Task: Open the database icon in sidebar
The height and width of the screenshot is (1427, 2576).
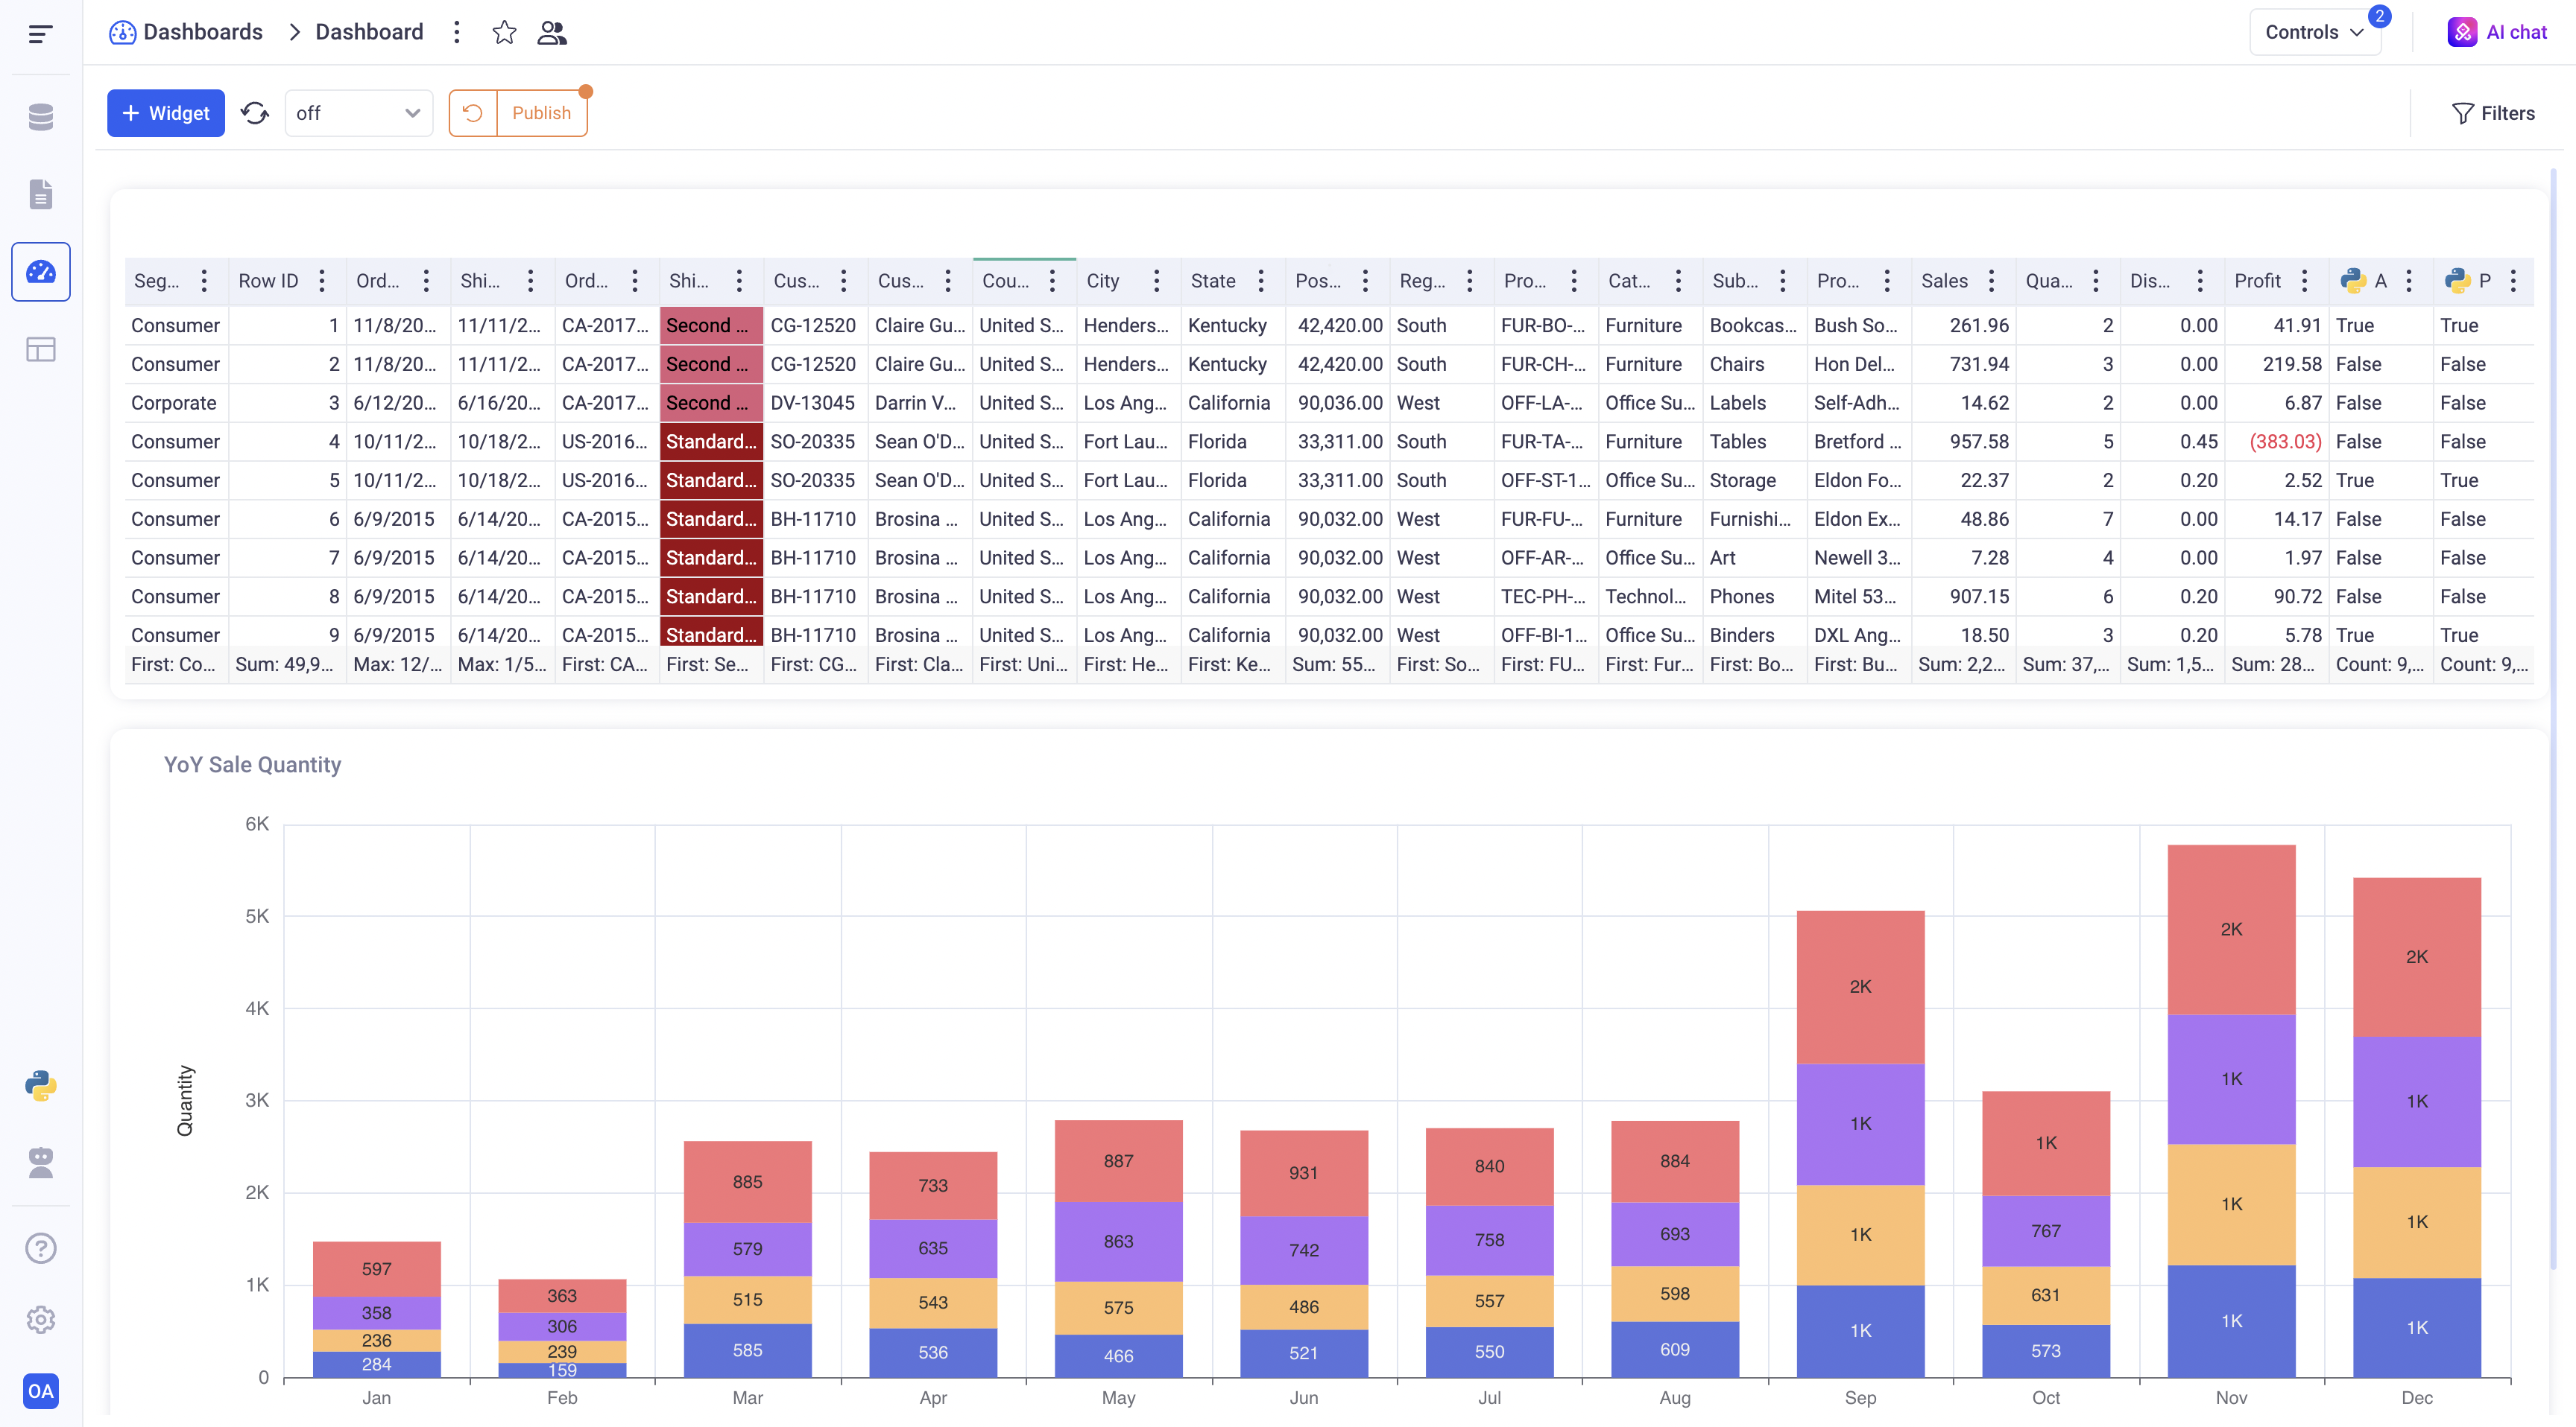Action: coord(40,117)
